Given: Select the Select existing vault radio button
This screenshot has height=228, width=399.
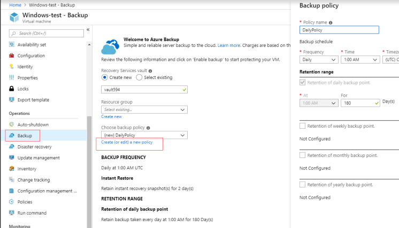Looking at the screenshot, I should coord(139,77).
